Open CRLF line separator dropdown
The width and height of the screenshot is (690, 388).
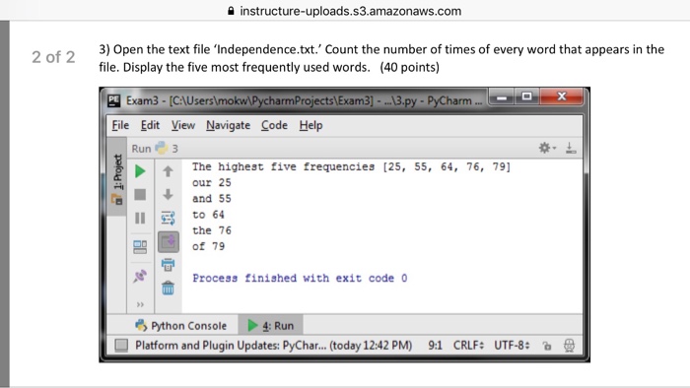468,346
